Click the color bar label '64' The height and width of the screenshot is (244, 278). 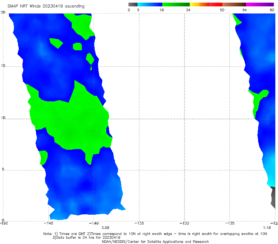pyautogui.click(x=245, y=10)
